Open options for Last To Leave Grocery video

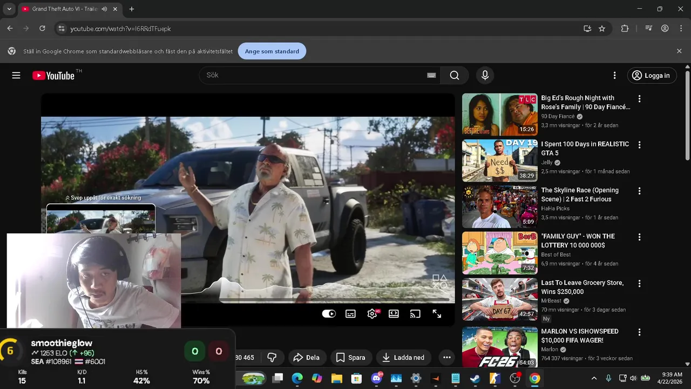(639, 283)
